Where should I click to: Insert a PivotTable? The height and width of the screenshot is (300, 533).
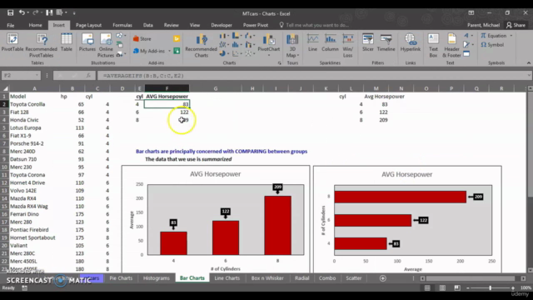(x=12, y=42)
